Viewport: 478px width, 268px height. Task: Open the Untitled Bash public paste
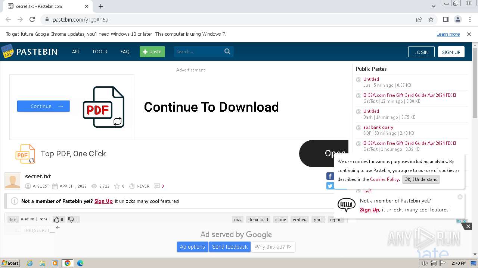[x=371, y=111]
